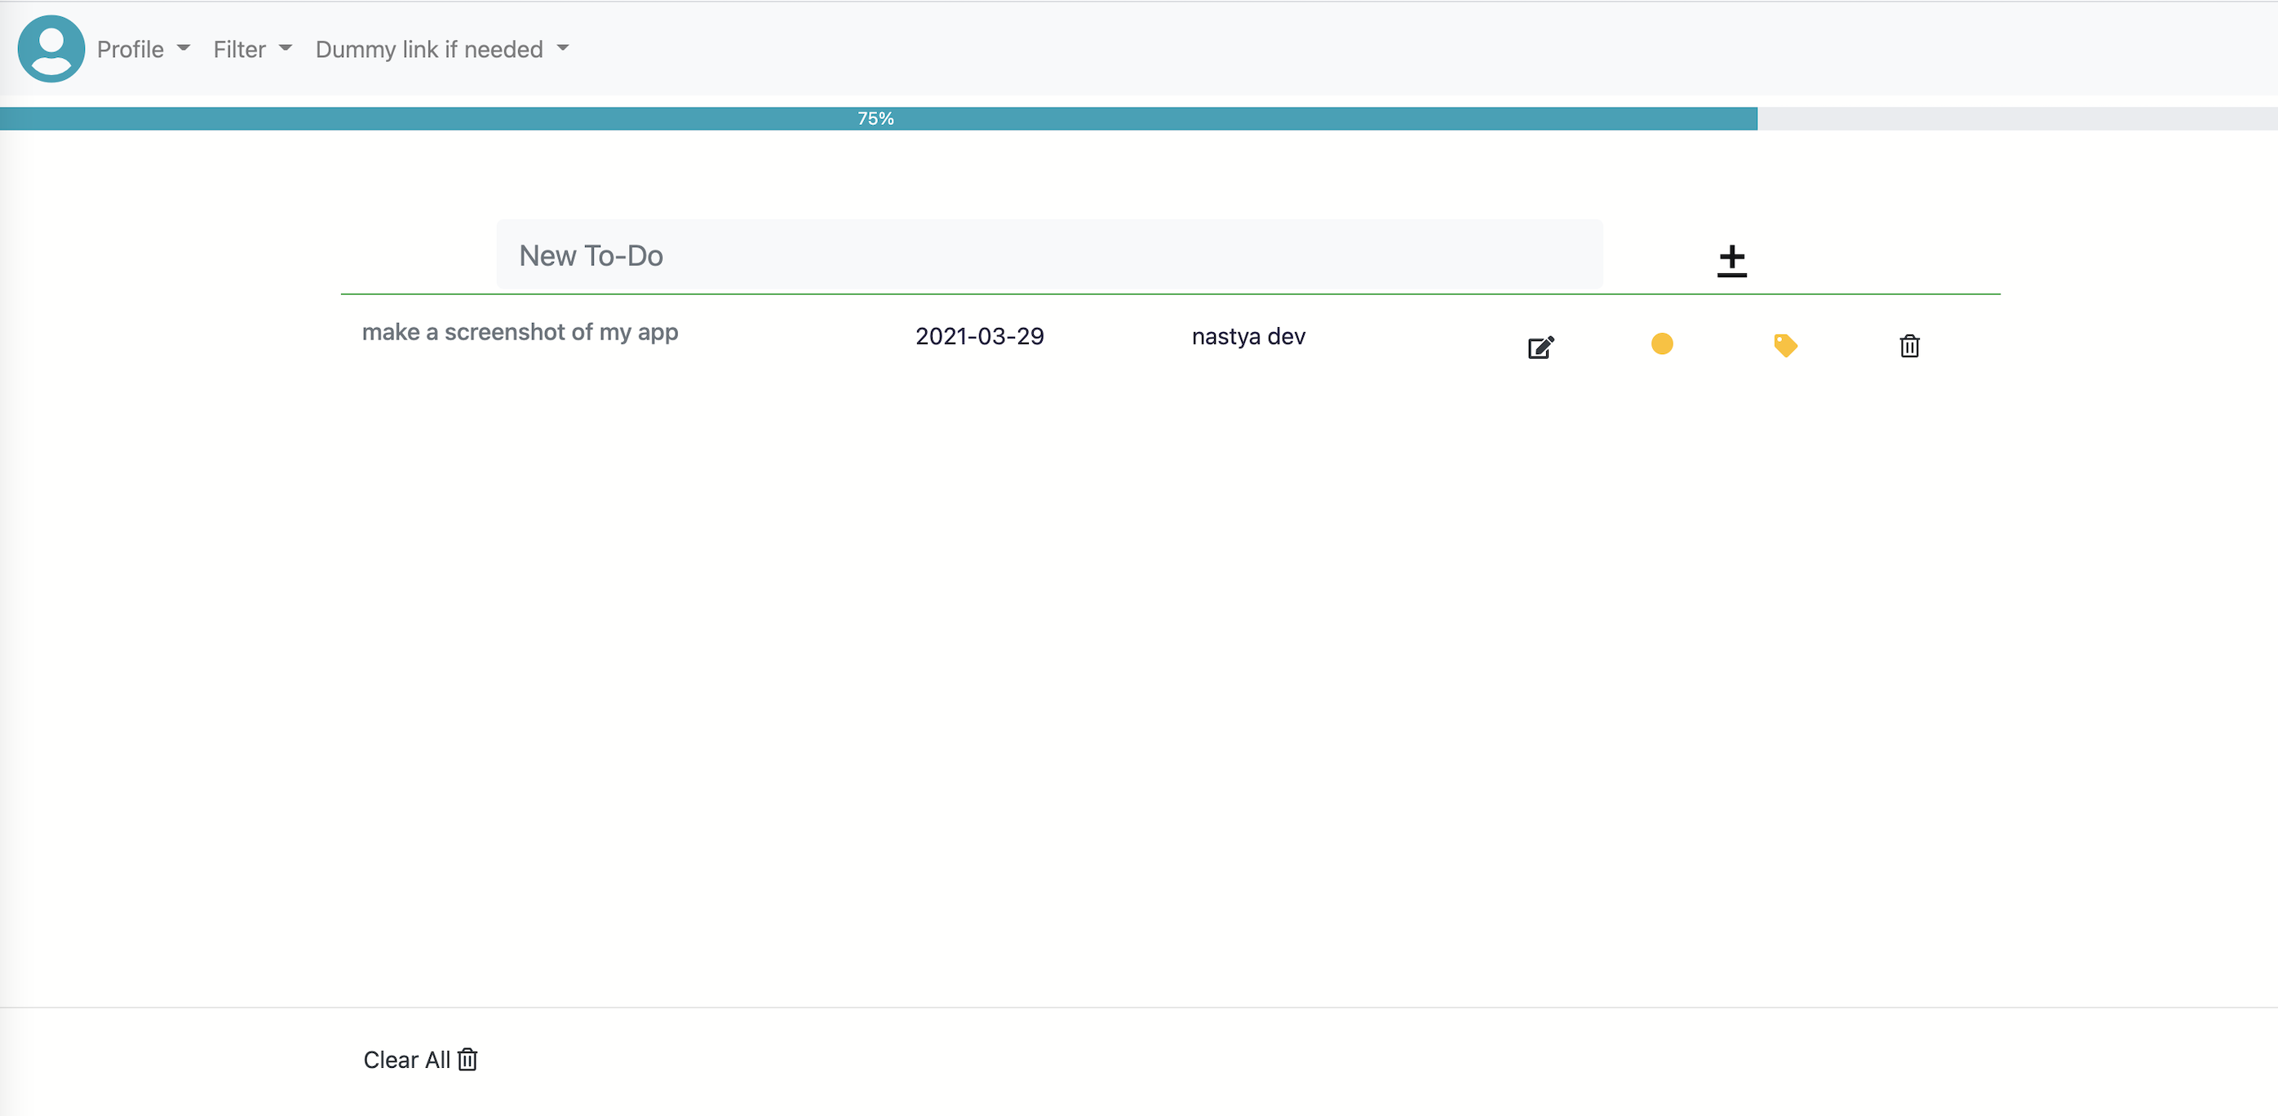This screenshot has height=1116, width=2278.
Task: Expand the Filter dropdown arrow
Action: [x=285, y=51]
